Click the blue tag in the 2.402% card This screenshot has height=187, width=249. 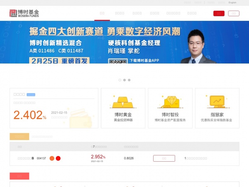coord(31,95)
